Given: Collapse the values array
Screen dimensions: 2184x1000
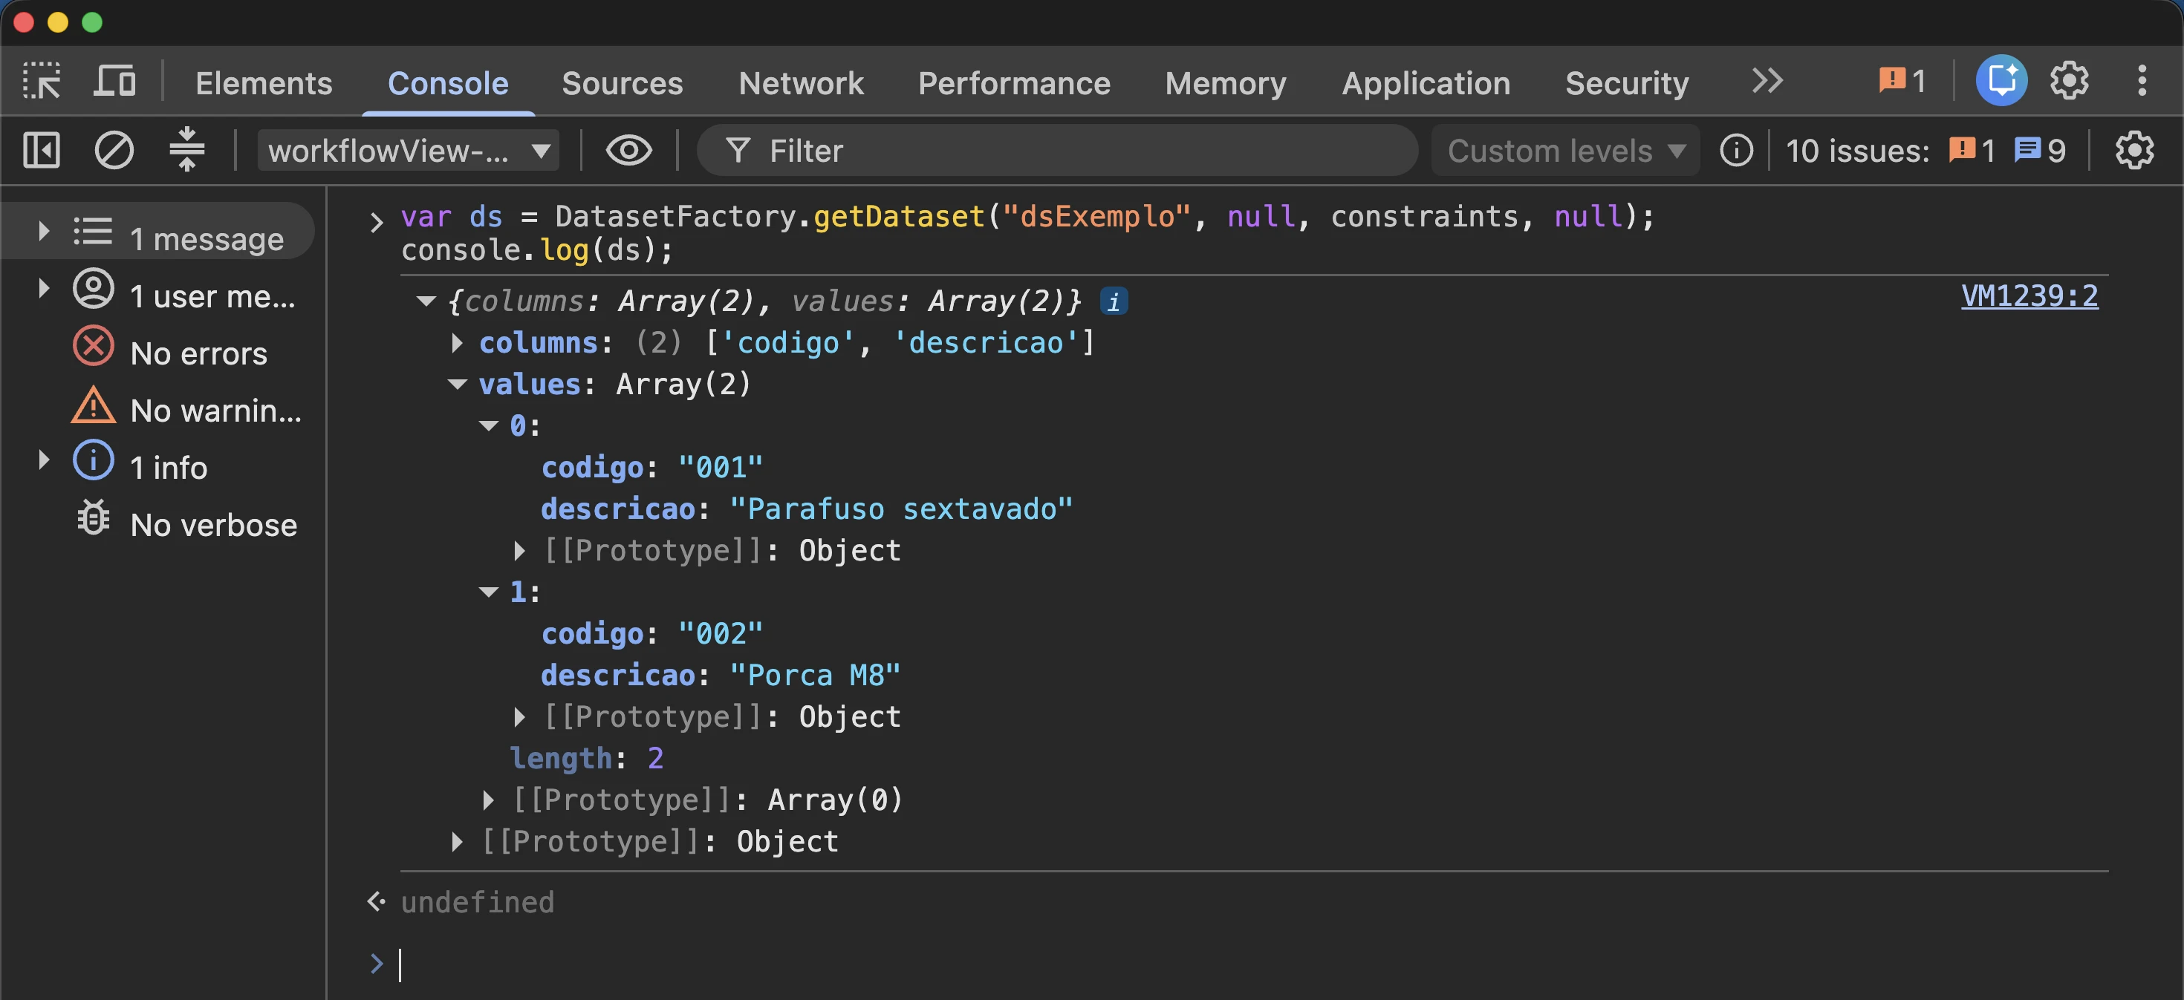Looking at the screenshot, I should (457, 384).
